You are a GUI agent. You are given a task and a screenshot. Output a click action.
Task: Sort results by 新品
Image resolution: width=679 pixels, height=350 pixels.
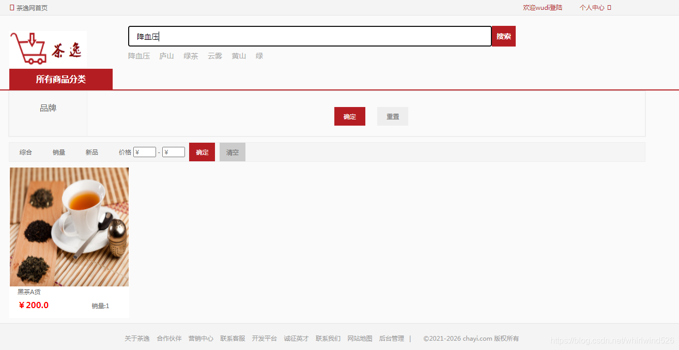(92, 152)
